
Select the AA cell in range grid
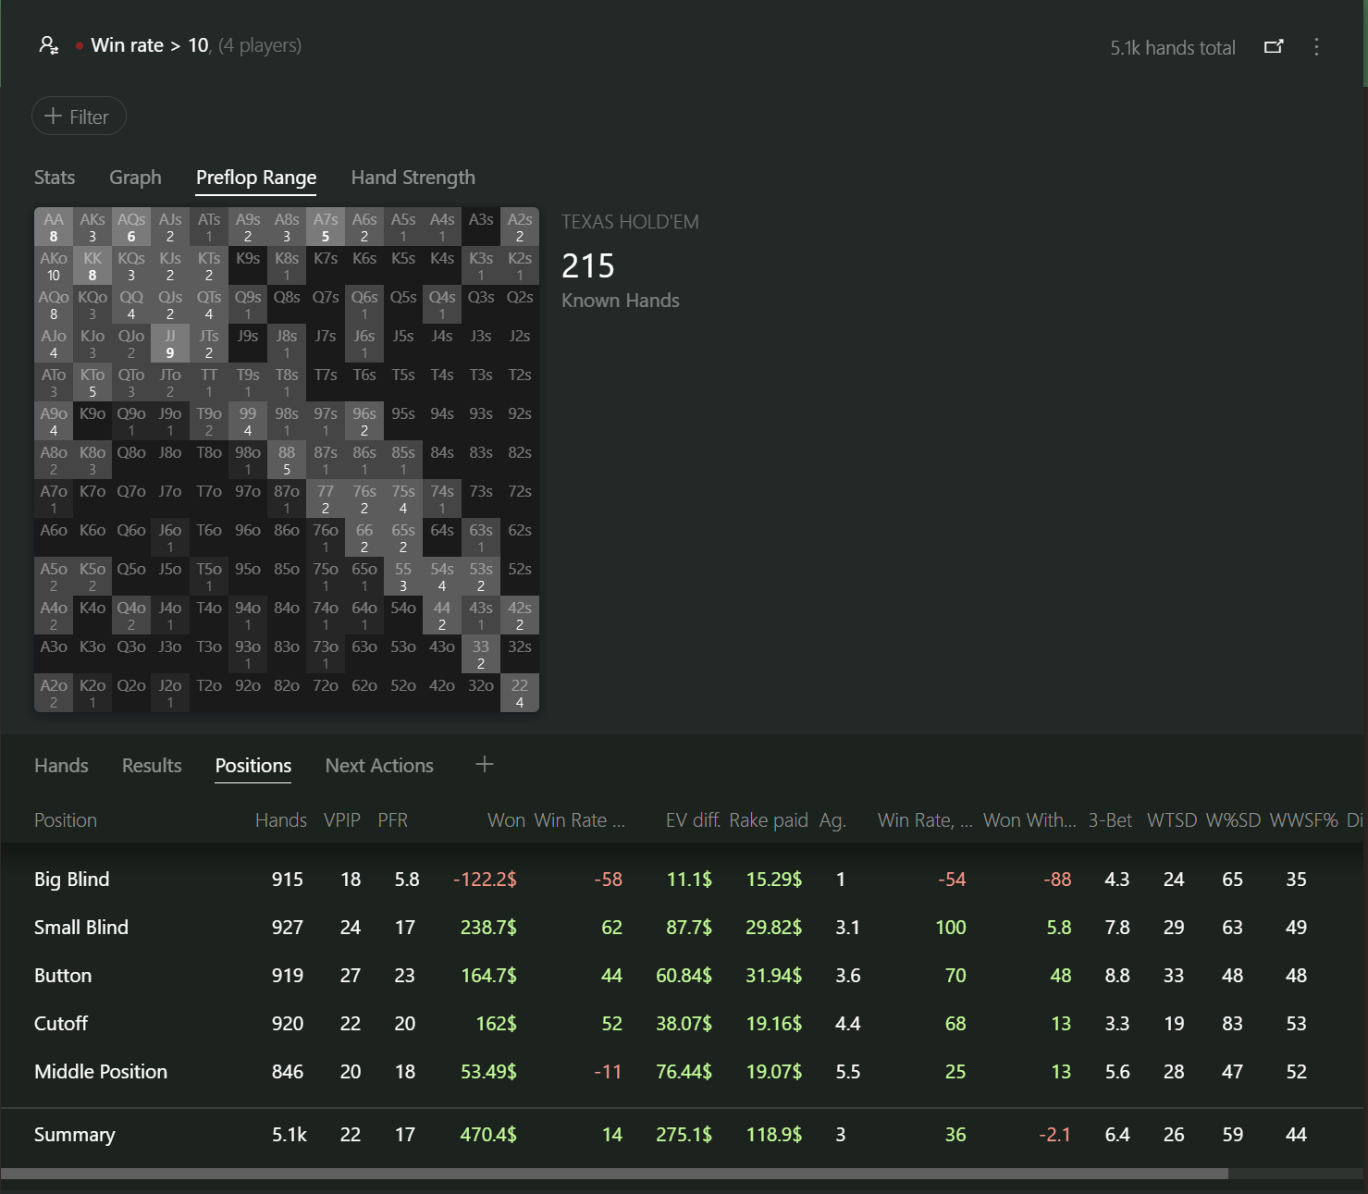point(54,227)
